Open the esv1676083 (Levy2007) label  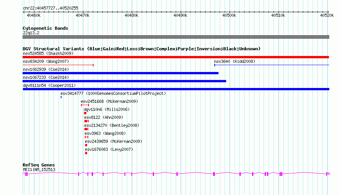[109, 149]
